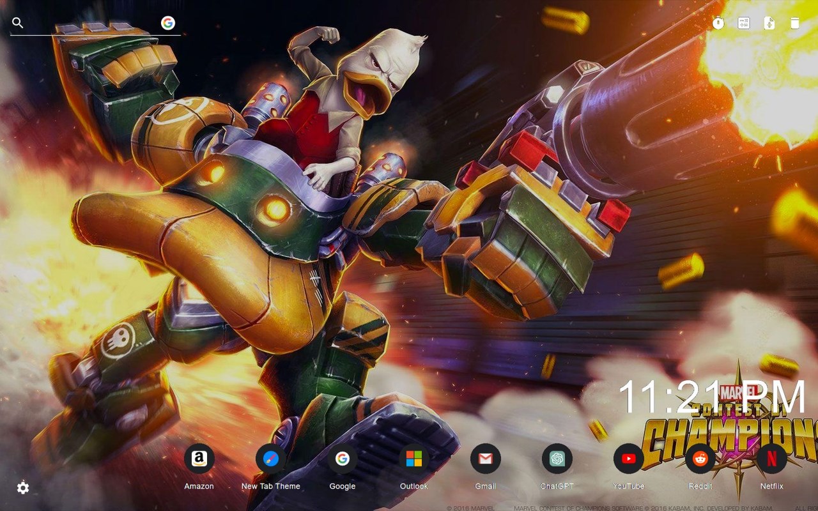Open the Reddit shortcut icon

(700, 459)
